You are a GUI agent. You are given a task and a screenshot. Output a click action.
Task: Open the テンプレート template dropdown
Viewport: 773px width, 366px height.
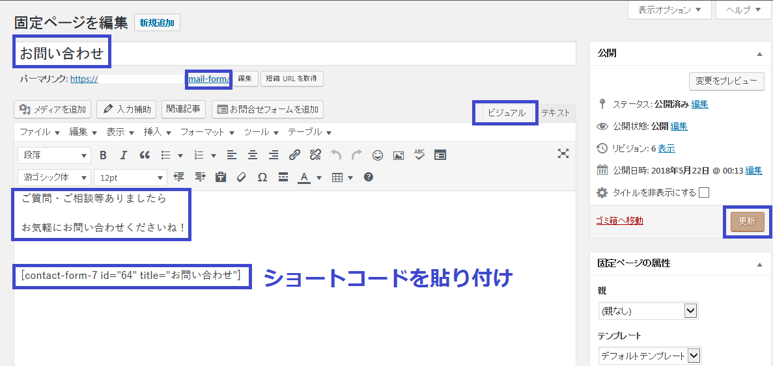point(649,356)
